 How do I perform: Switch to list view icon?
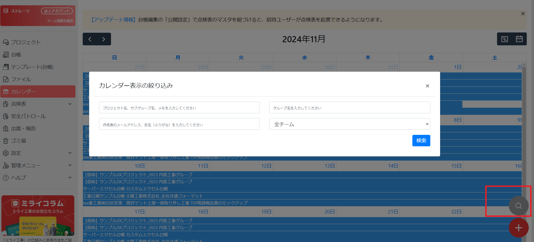coord(504,39)
